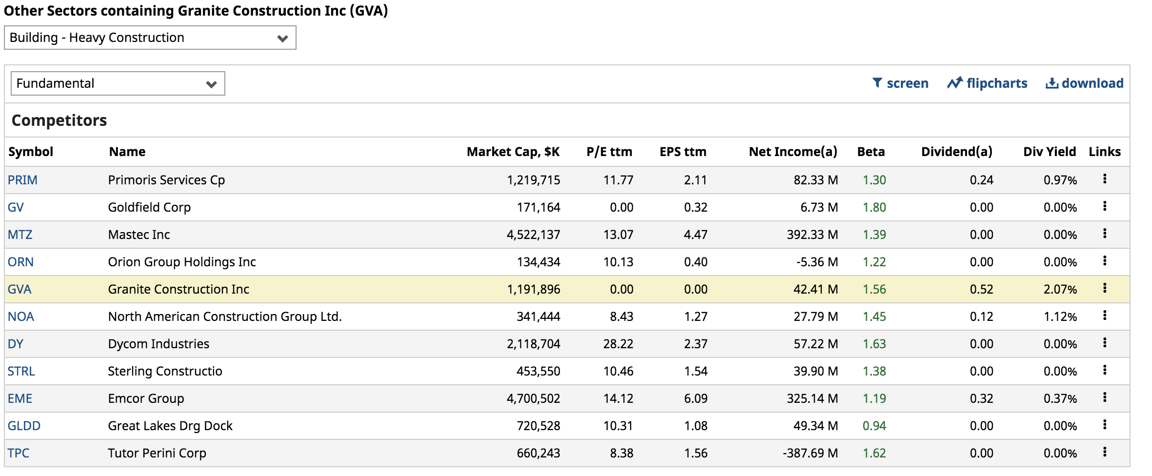Select the Tutor Perini Corp name cell

click(x=157, y=453)
